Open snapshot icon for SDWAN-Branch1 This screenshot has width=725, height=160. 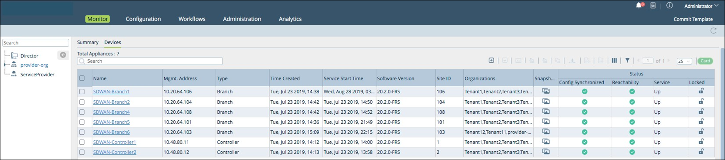tap(546, 91)
